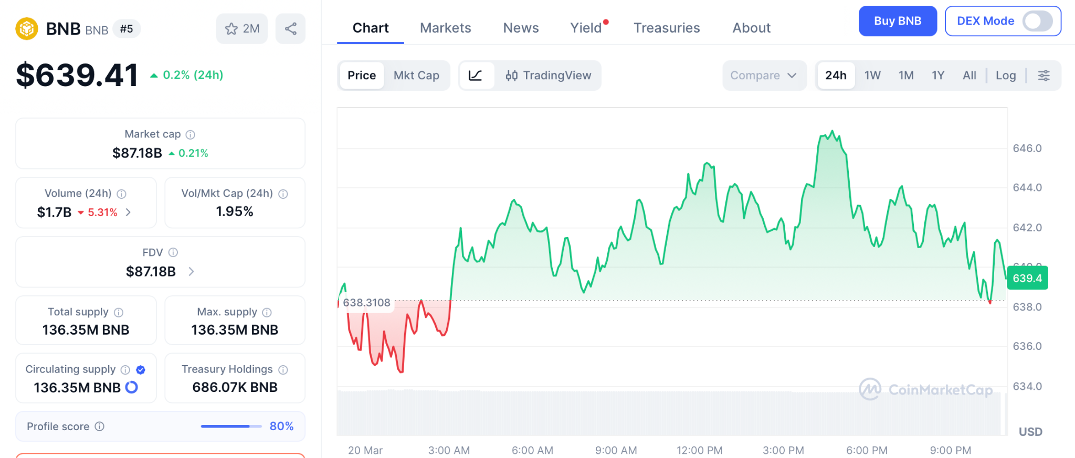Image resolution: width=1075 pixels, height=458 pixels.
Task: Select the line chart icon
Action: click(476, 76)
